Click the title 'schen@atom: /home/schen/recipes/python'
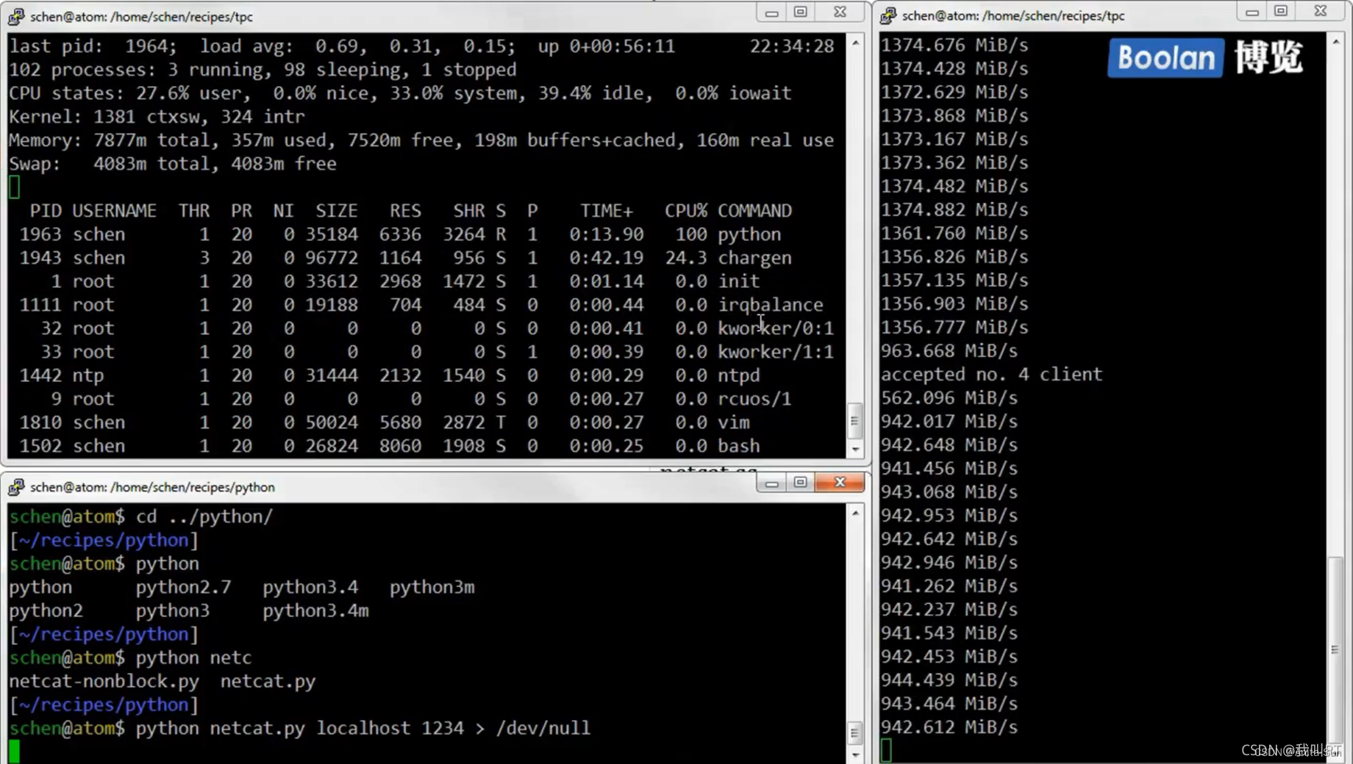Screen dimensions: 1353x764 tap(152, 487)
